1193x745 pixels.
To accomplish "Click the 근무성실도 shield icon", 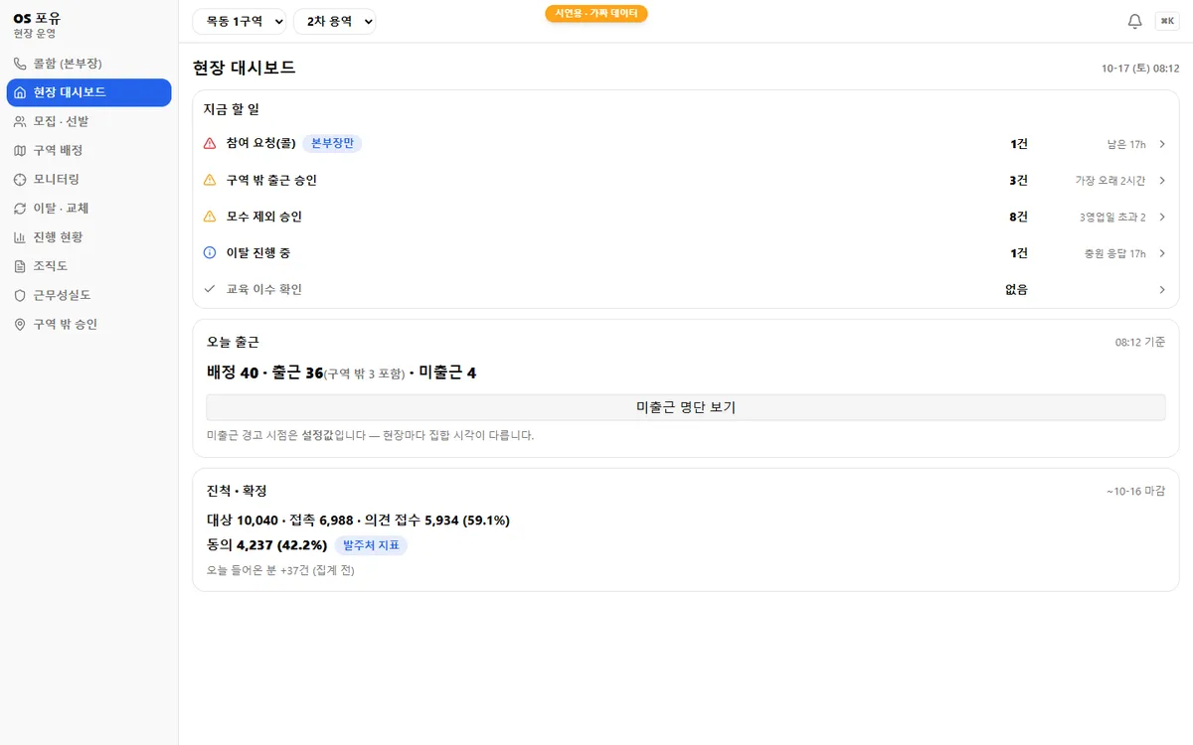I will pos(20,295).
